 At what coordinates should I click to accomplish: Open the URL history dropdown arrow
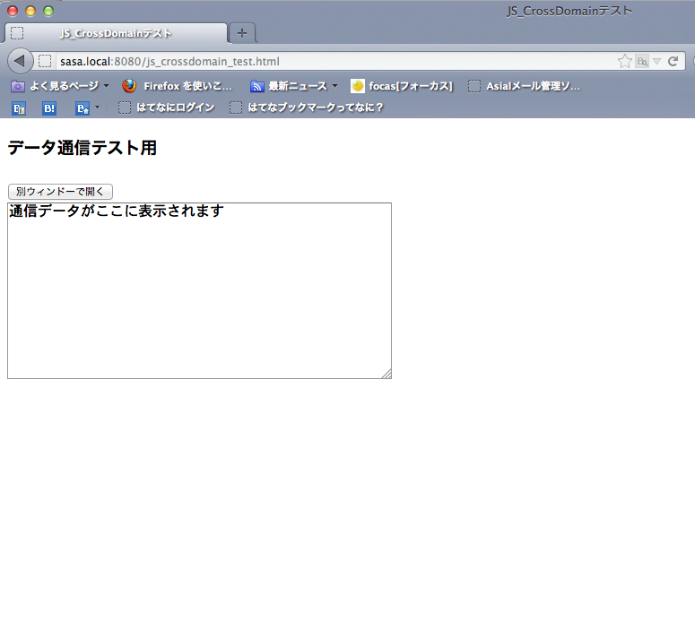(x=656, y=62)
